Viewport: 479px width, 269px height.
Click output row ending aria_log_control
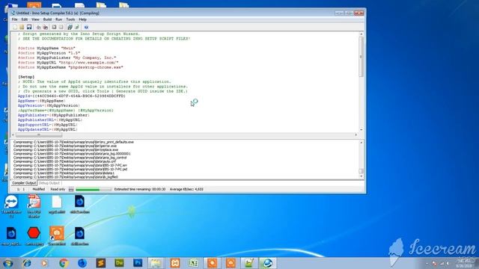(x=70, y=158)
